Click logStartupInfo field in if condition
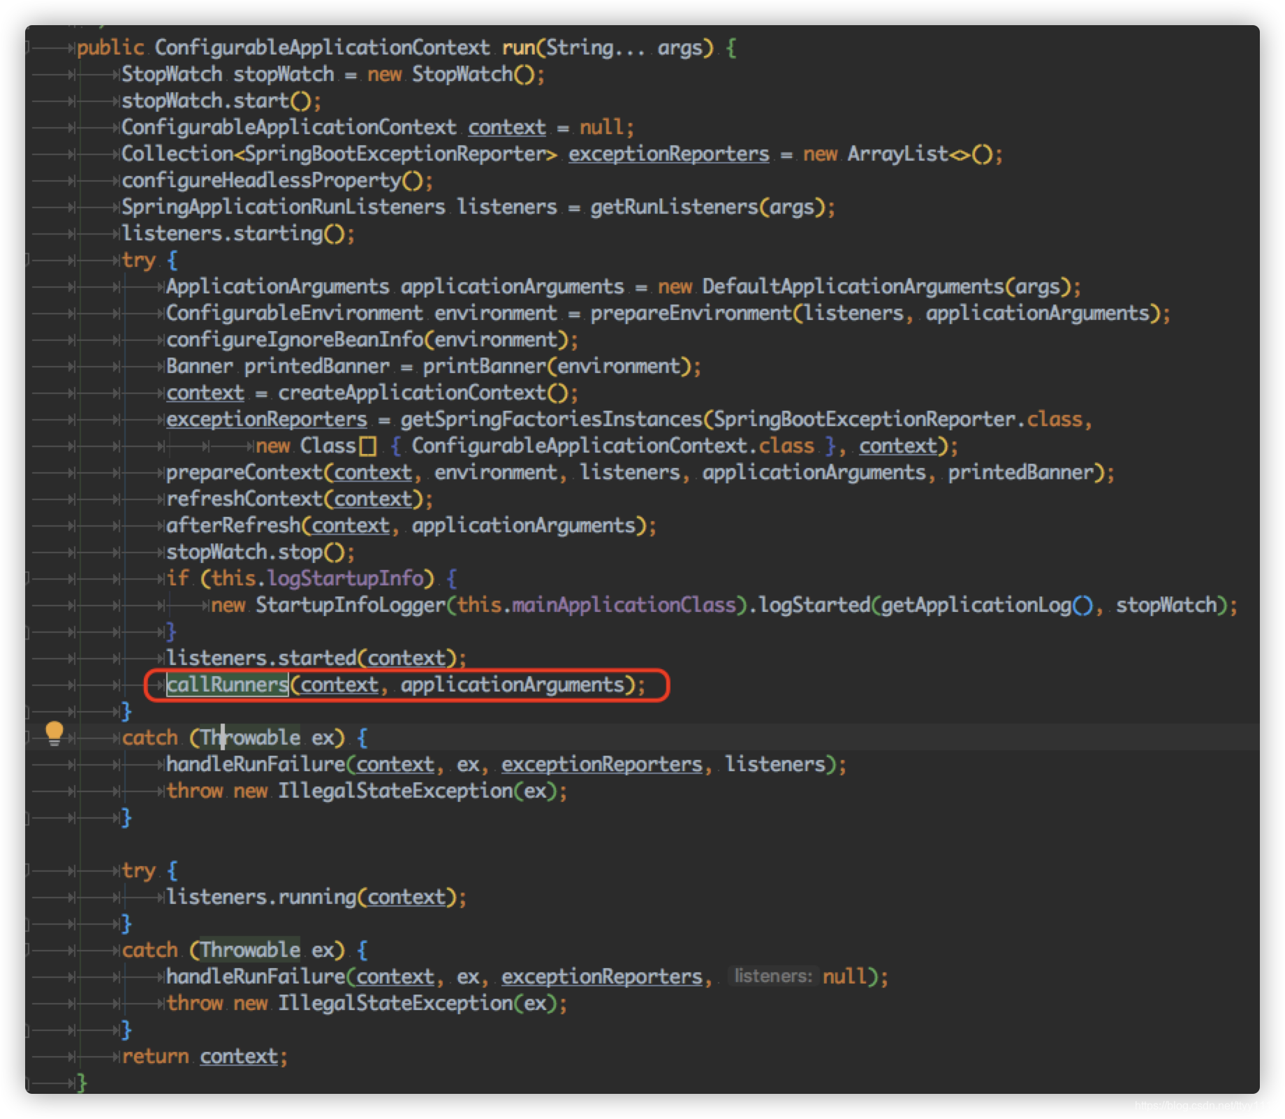Screen dimensions: 1285x1119 point(345,578)
